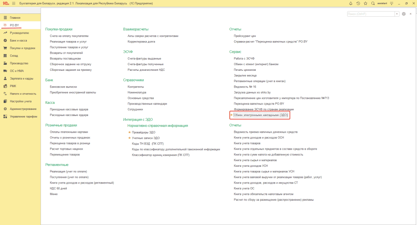Open Ведомость № 16
Viewport: 417px width, 225px height.
(x=245, y=87)
